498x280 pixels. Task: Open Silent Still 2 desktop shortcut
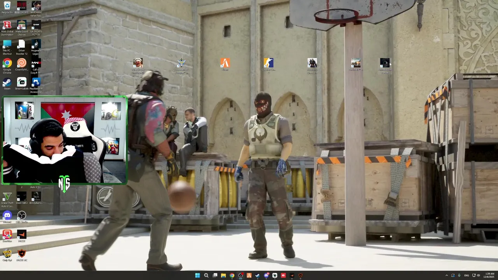click(22, 198)
